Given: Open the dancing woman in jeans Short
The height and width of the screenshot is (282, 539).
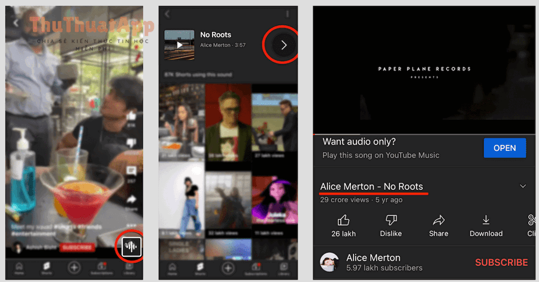Looking at the screenshot, I should click(181, 200).
